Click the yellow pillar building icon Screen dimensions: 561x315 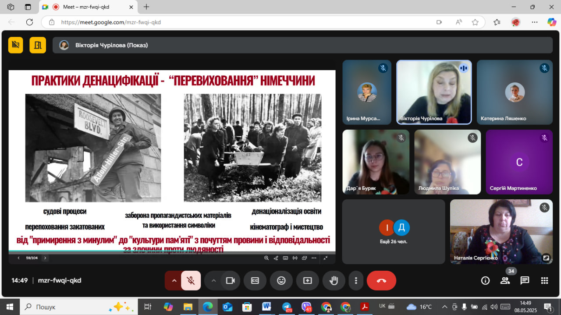pos(38,45)
